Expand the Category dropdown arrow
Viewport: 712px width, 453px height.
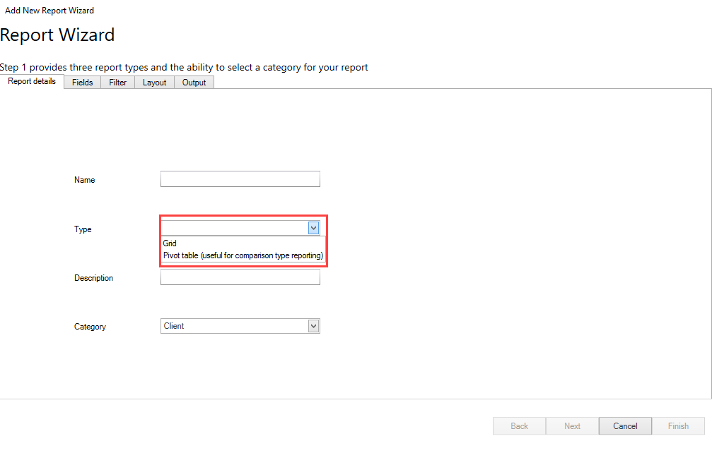(x=313, y=326)
